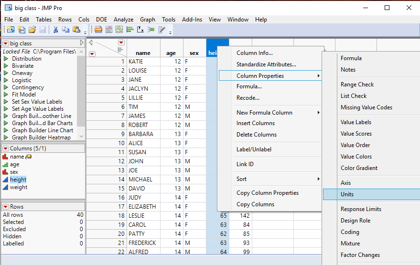Click the Set Sex Value Labels script
The width and height of the screenshot is (420, 265).
point(37,102)
